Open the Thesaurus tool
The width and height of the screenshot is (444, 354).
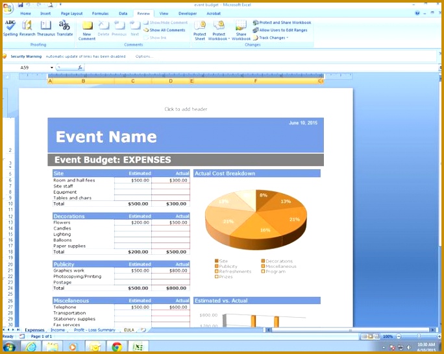click(46, 29)
